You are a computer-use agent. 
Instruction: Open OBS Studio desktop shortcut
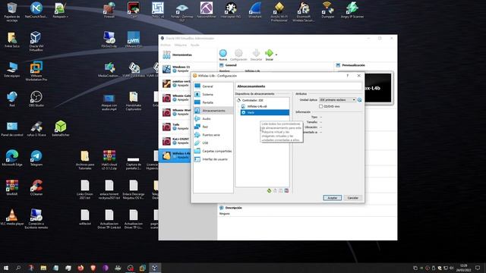point(36,99)
